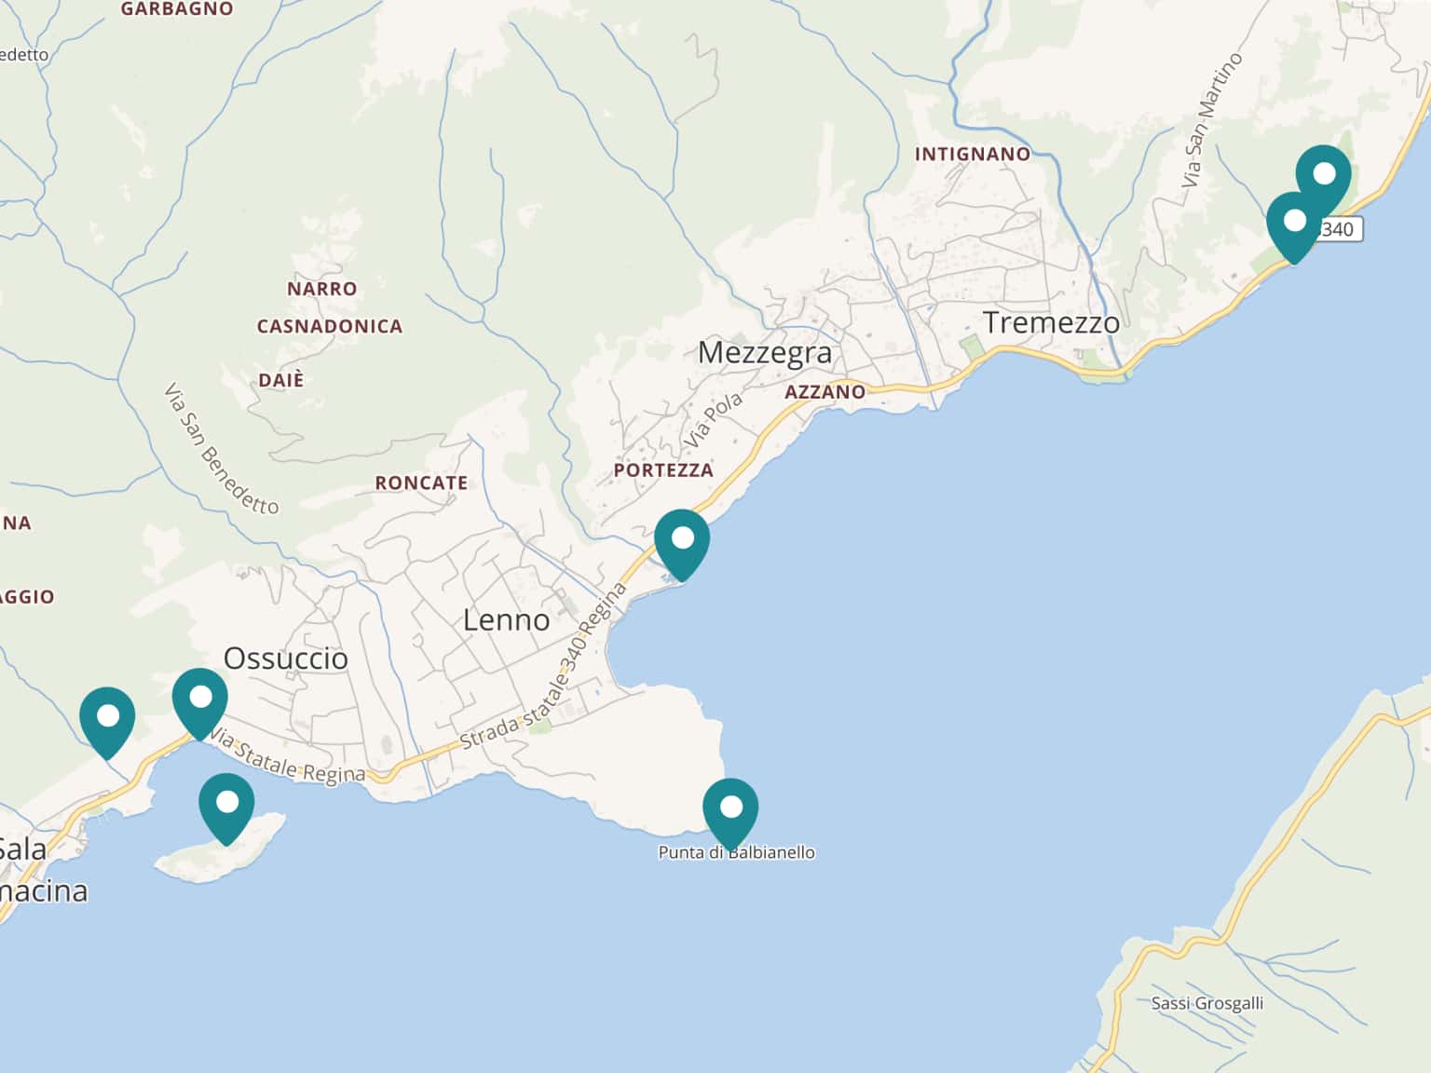Click the CASNADONICA hamlet label
The image size is (1431, 1073).
[330, 327]
